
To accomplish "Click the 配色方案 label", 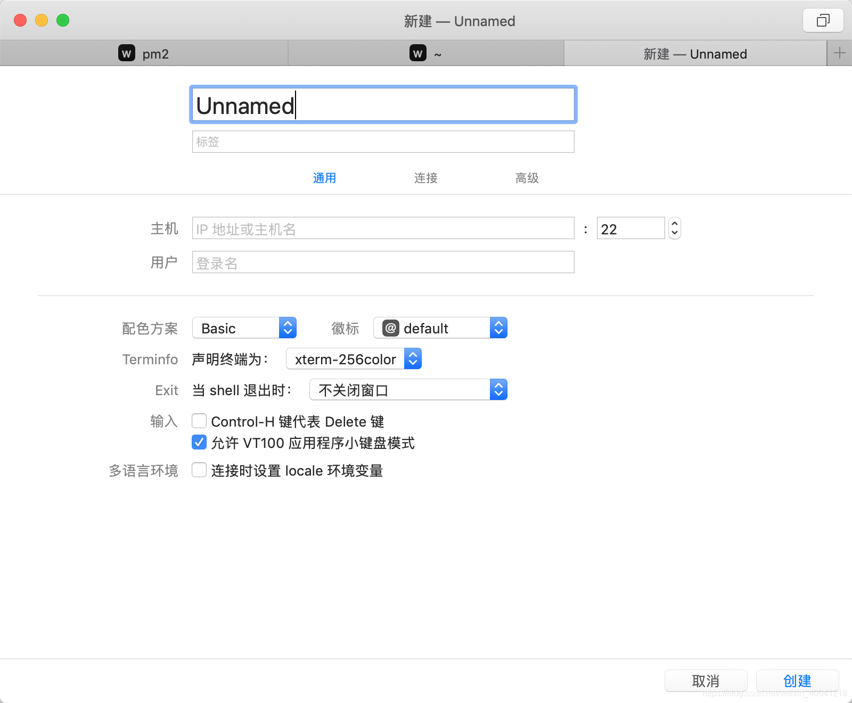I will coord(150,329).
